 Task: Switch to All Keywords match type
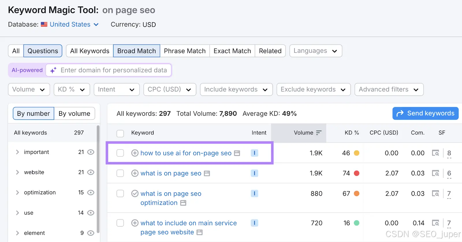point(90,51)
